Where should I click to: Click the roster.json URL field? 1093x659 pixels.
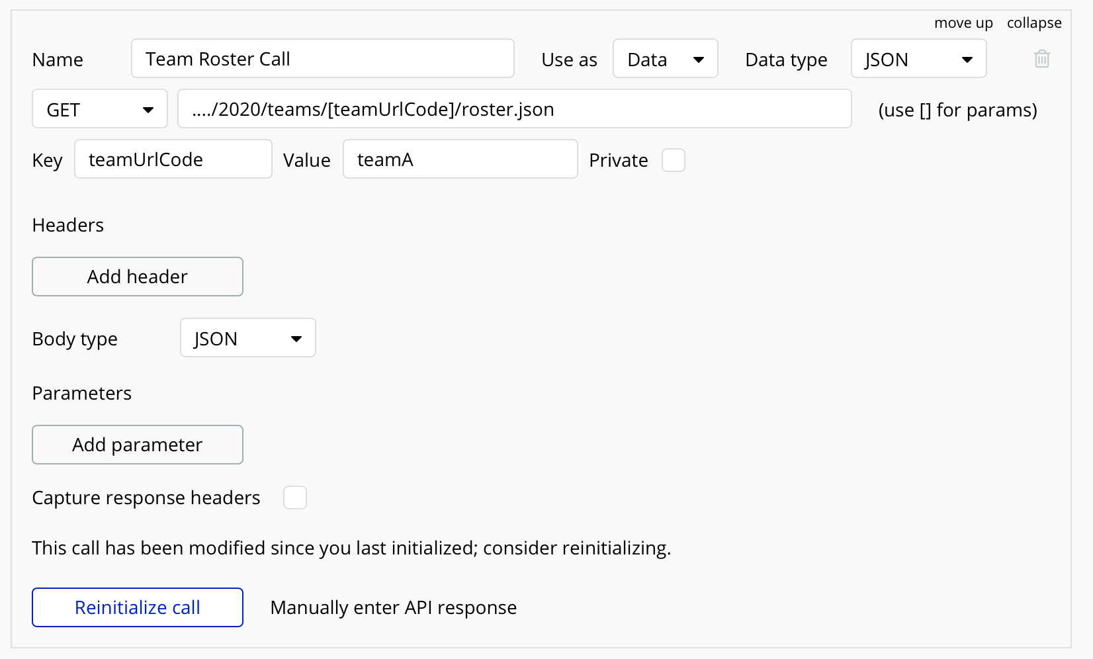[514, 109]
